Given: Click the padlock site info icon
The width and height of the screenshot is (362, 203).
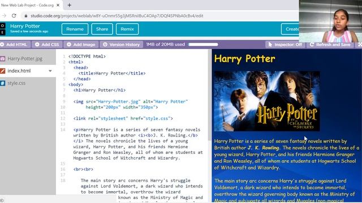Looking at the screenshot, I should click(x=26, y=16).
